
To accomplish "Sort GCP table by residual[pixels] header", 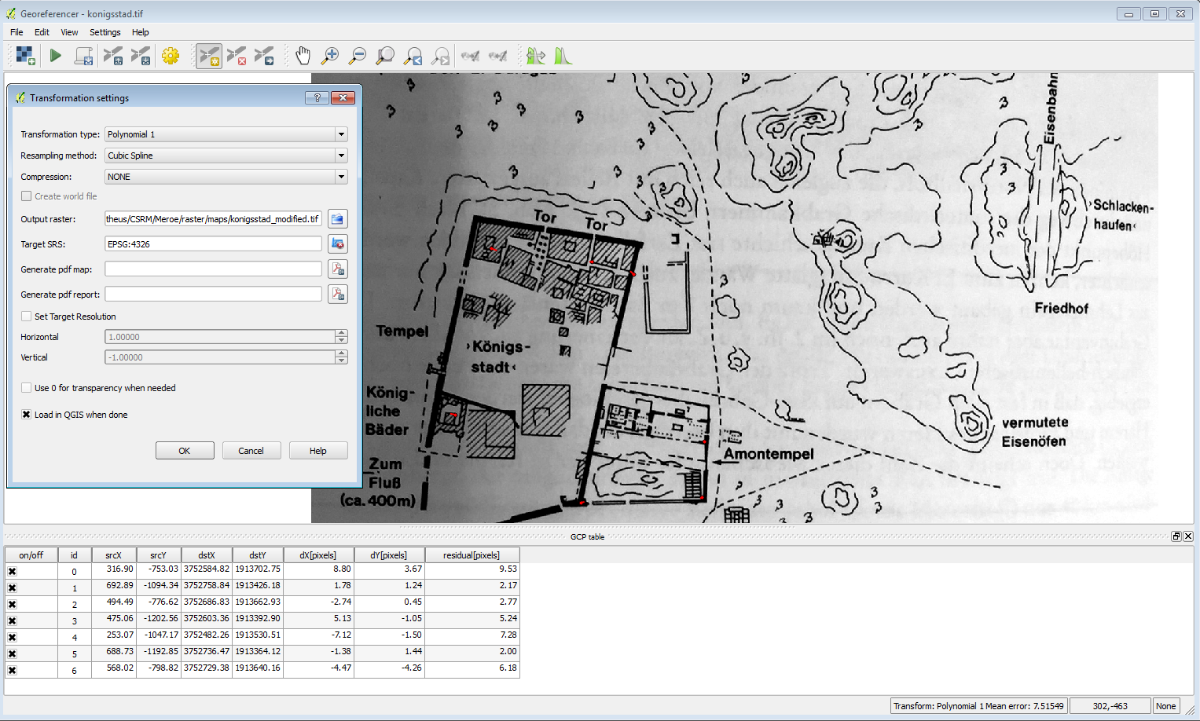I will click(471, 555).
